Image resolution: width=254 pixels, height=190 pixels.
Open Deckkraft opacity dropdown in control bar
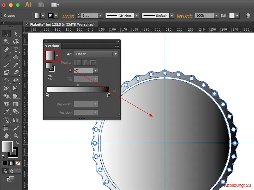(217, 16)
